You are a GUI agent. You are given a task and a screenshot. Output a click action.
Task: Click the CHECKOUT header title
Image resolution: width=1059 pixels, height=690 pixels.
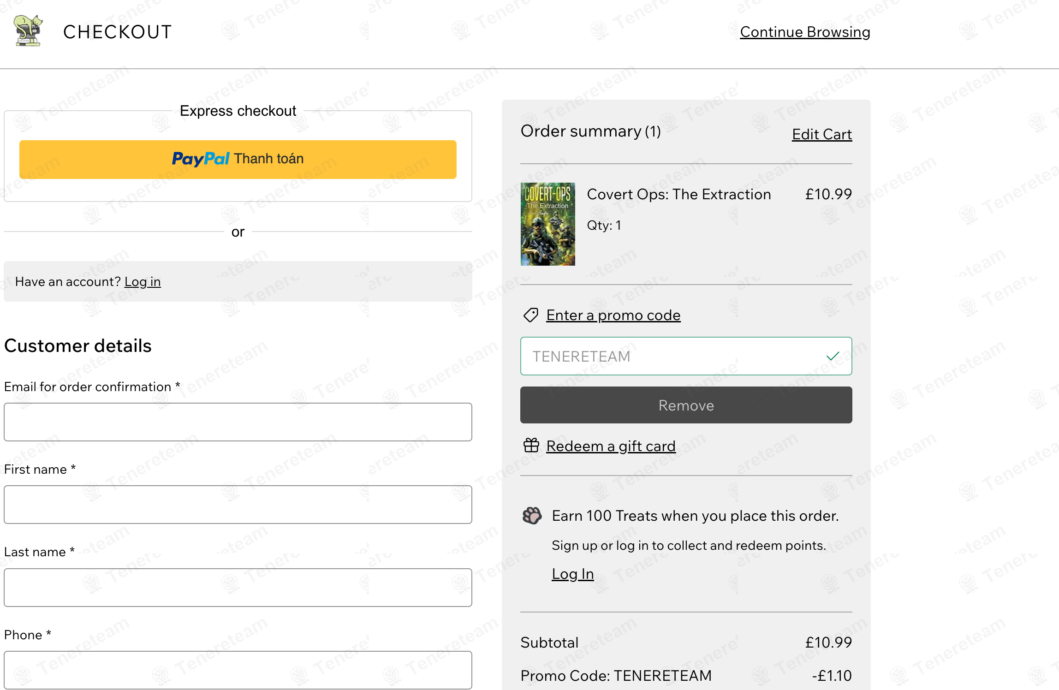118,32
